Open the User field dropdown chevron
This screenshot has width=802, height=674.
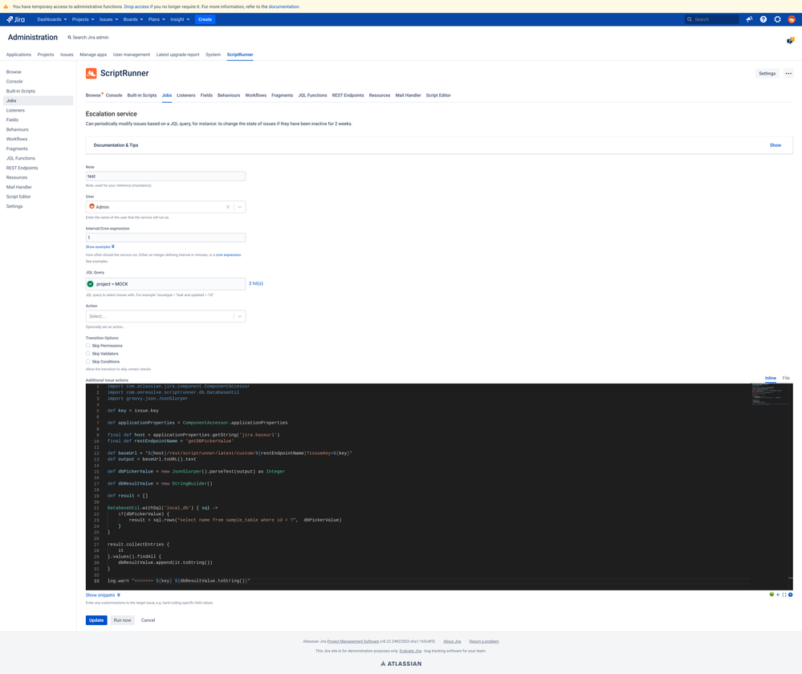[238, 206]
